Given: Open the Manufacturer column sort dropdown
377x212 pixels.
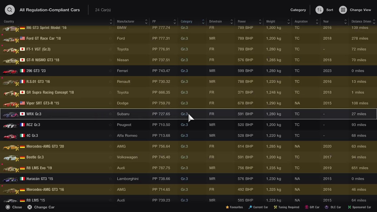Looking at the screenshot, I should 146,21.
